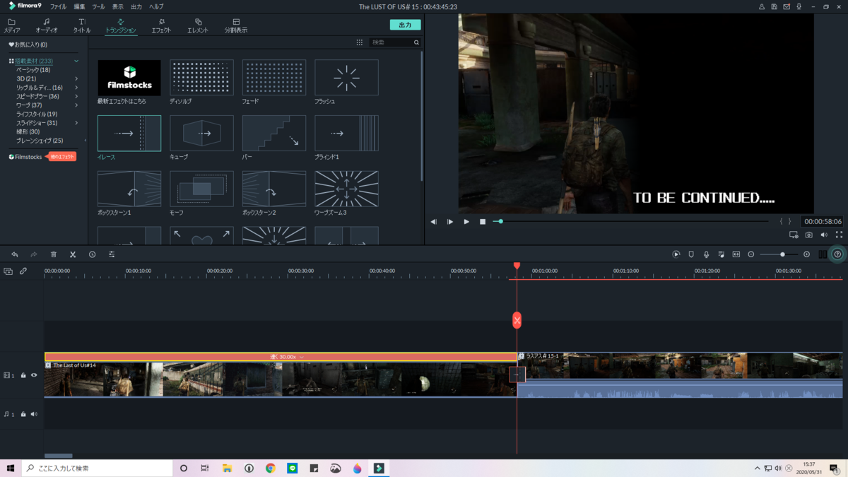
Task: Click zoom-to-fit timeline icon
Action: coord(736,254)
